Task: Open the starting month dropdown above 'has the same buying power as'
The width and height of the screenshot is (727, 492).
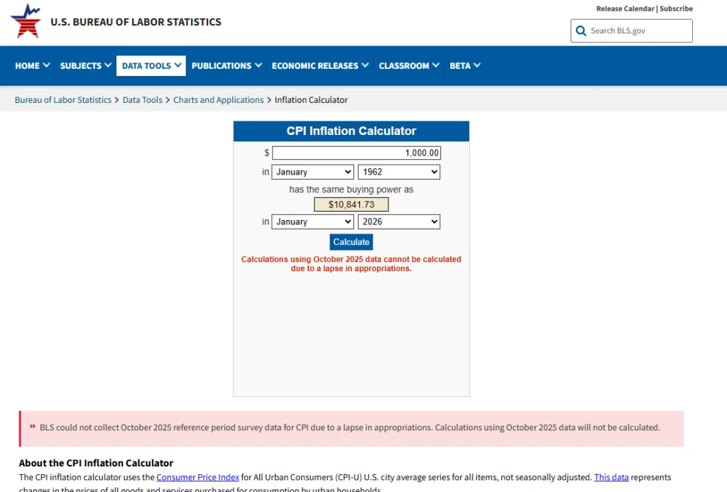Action: pos(313,172)
